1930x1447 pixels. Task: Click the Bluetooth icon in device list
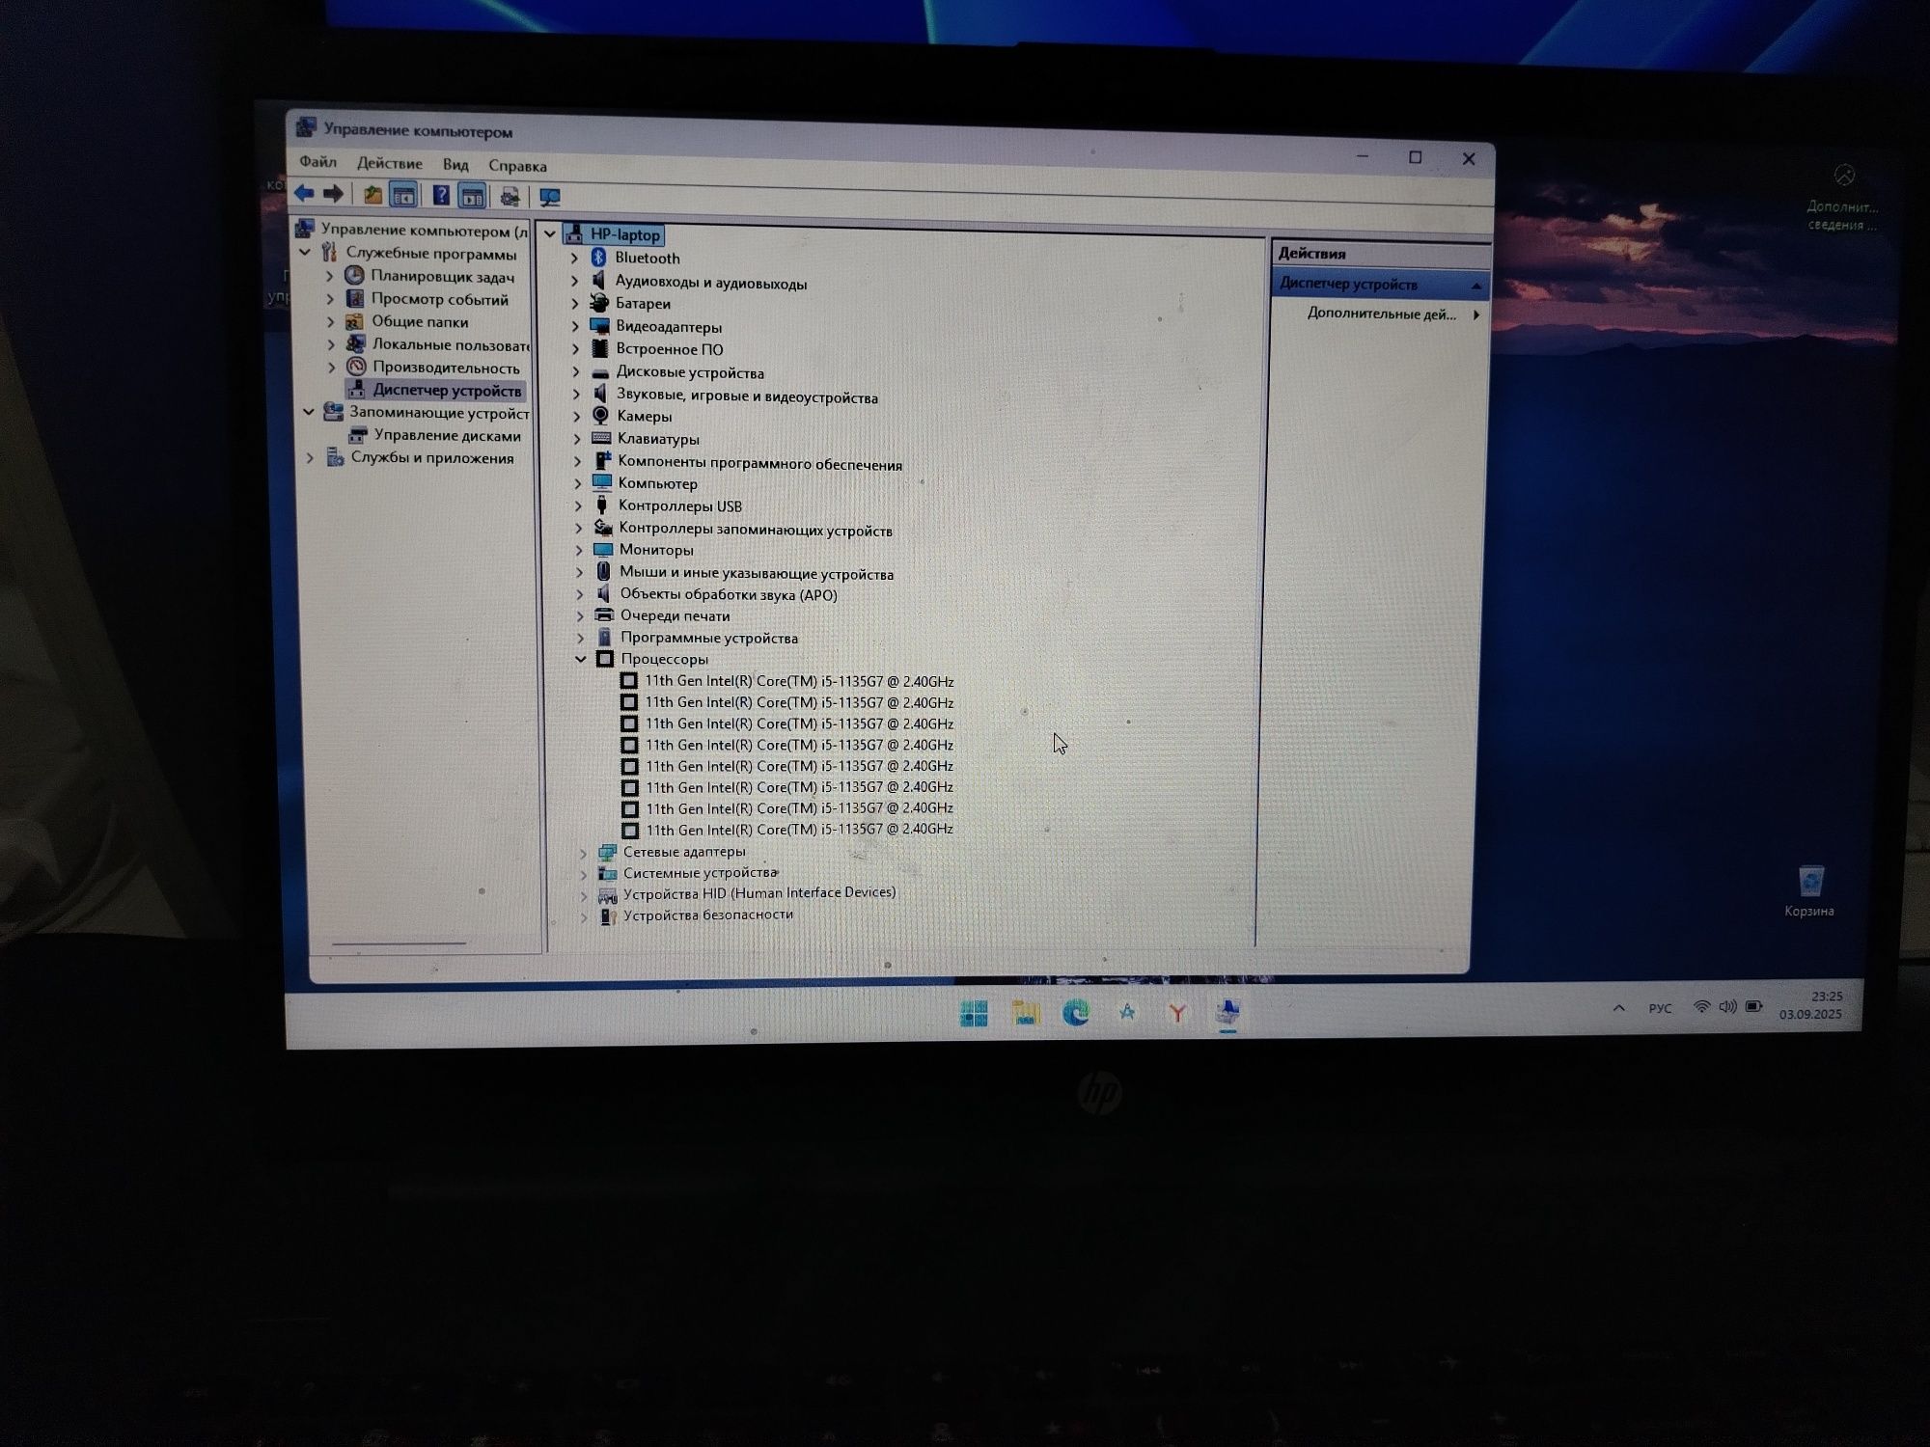(x=598, y=257)
